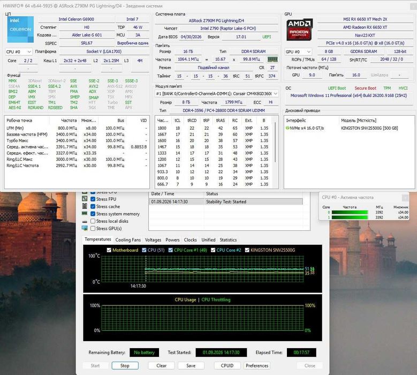Viewport: 417px width, 375px height.
Task: Enable the Stress GPU(s) checkbox
Action: (x=93, y=228)
